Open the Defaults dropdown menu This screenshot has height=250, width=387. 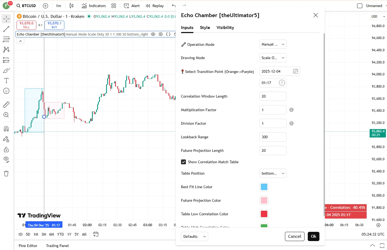click(x=194, y=236)
